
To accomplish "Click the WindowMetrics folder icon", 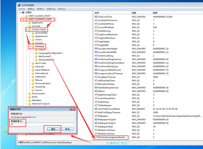I will (x=36, y=60).
